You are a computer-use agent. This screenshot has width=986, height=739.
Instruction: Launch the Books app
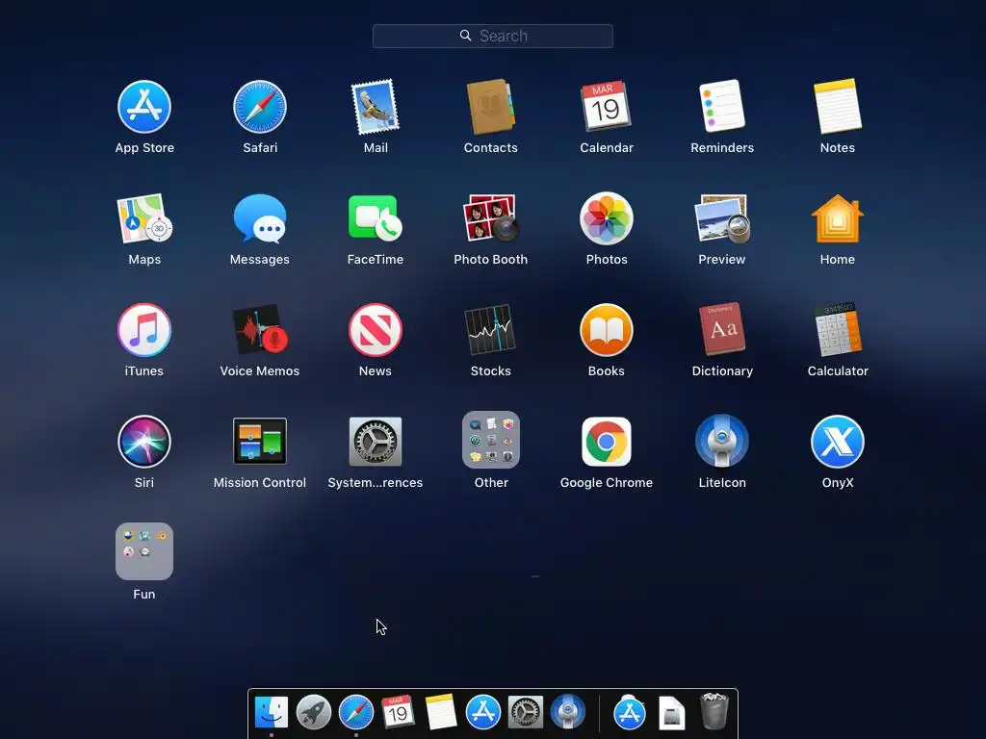click(x=607, y=330)
